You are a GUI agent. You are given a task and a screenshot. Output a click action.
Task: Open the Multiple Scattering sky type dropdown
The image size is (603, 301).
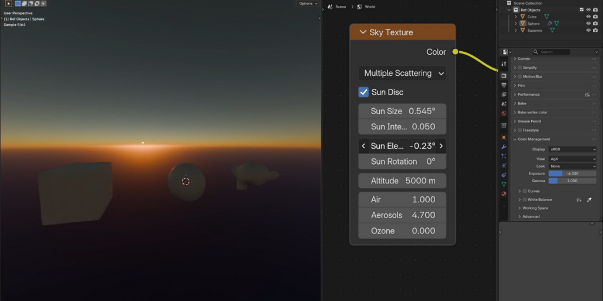point(402,73)
